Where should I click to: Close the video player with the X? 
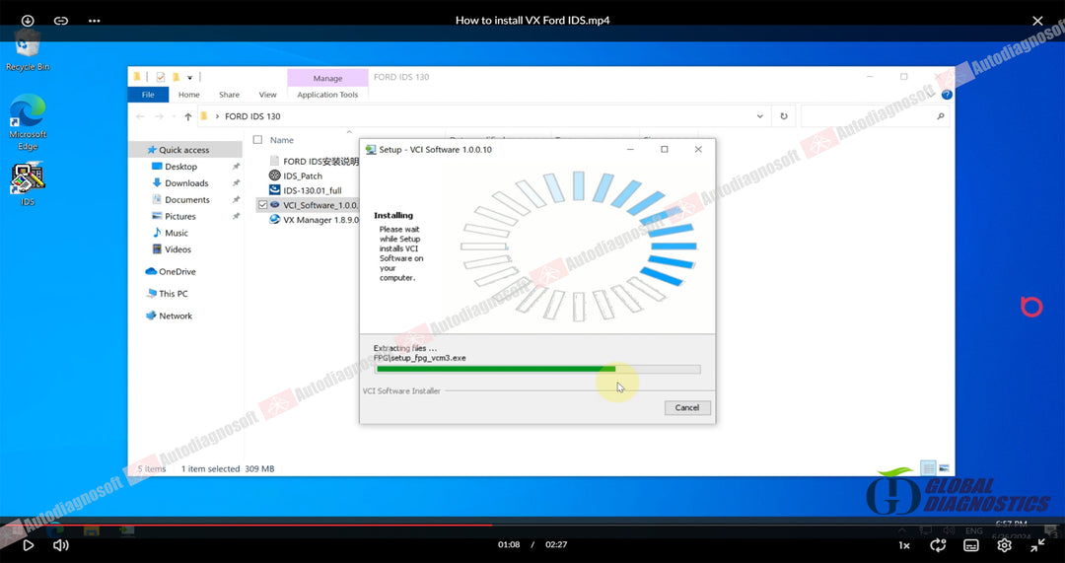pyautogui.click(x=1037, y=21)
